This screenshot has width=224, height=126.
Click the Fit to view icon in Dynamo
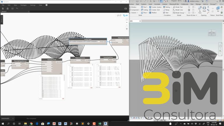(x=127, y=20)
